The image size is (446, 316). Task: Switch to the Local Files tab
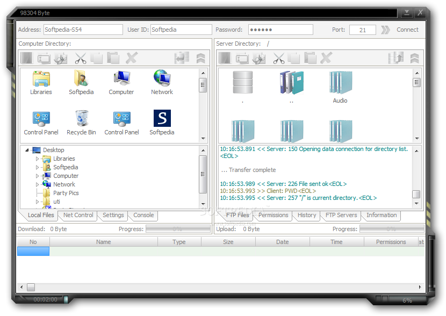point(41,216)
